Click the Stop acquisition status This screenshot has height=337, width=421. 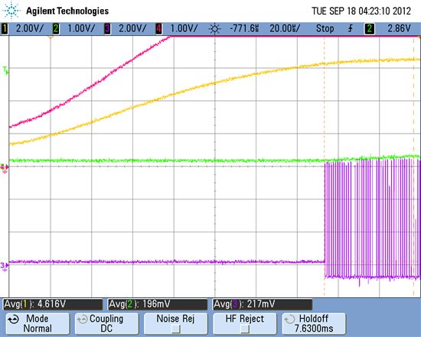pyautogui.click(x=325, y=28)
